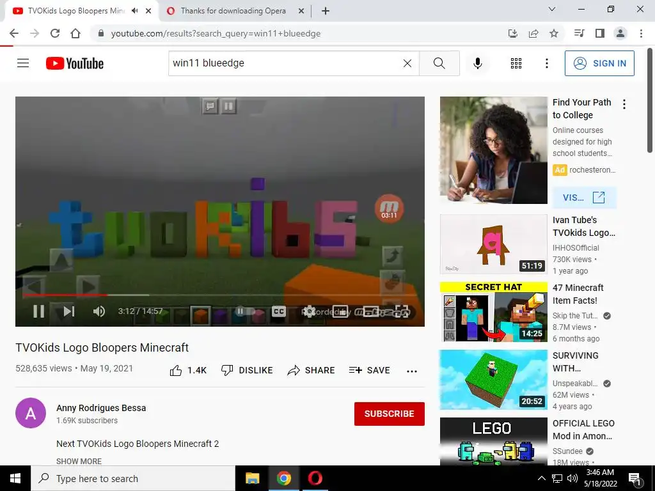The height and width of the screenshot is (491, 655).
Task: Bookmark this page with star icon
Action: point(554,33)
